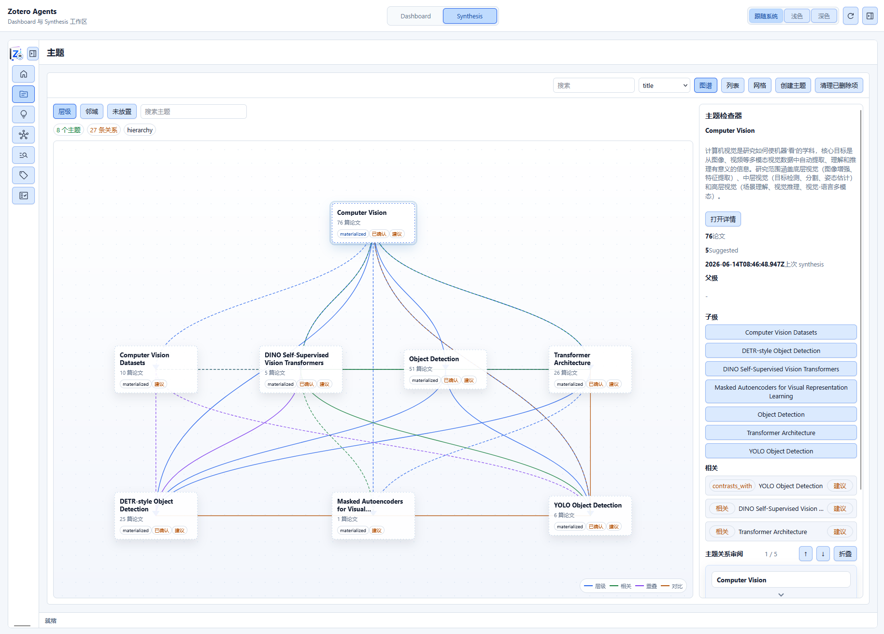This screenshot has width=884, height=634.
Task: Open the lightbulb ideas sidebar icon
Action: (23, 114)
